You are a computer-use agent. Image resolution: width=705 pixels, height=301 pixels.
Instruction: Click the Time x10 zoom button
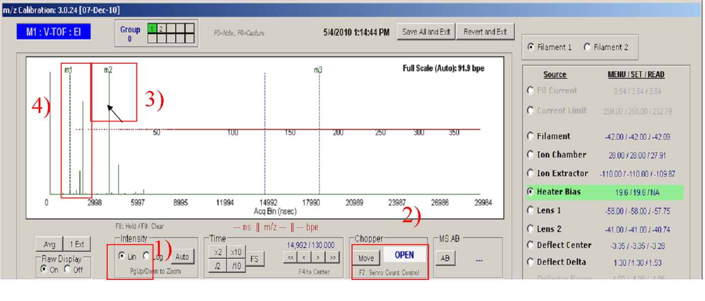click(236, 252)
